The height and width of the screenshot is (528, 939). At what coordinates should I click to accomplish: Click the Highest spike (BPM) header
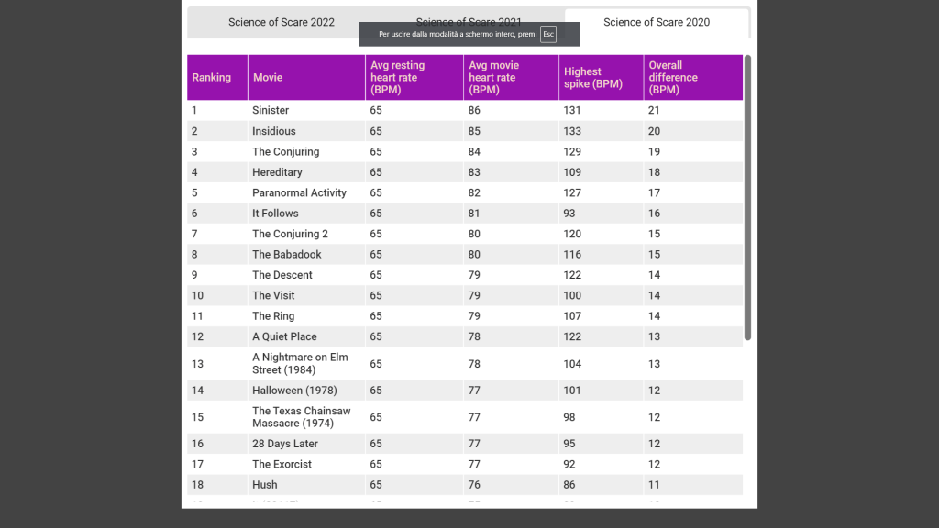click(593, 78)
